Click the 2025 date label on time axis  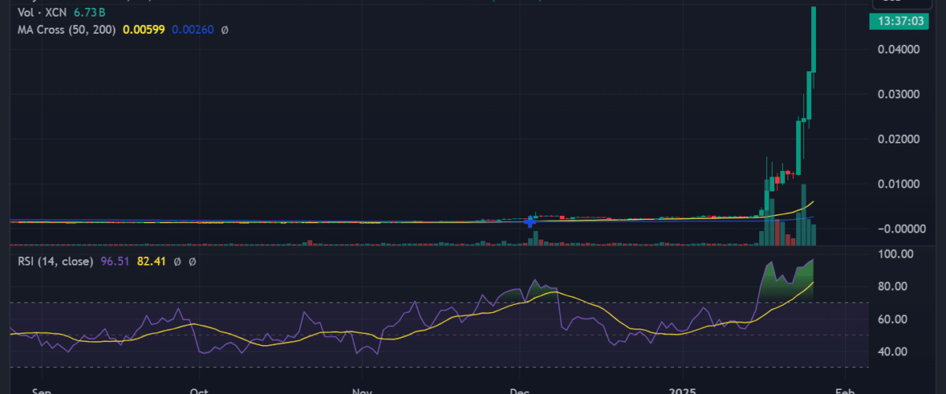[x=680, y=389]
